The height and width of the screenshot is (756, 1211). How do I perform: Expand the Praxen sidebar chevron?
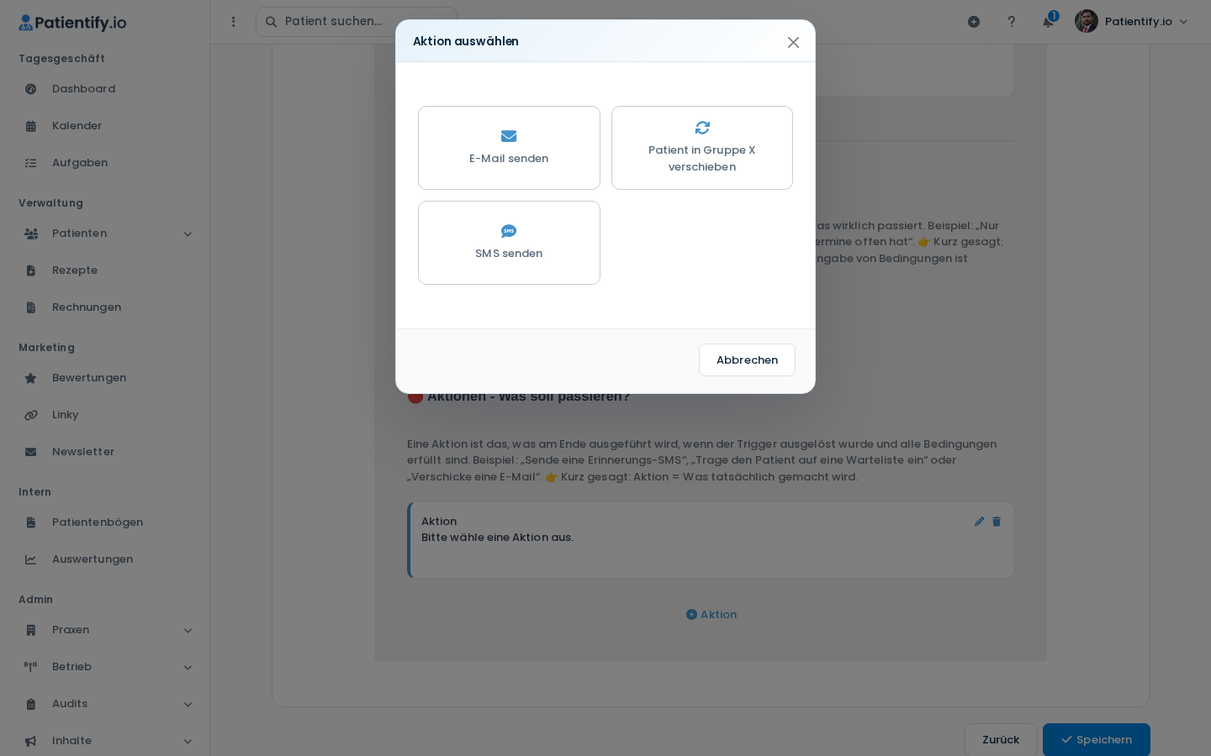point(188,630)
